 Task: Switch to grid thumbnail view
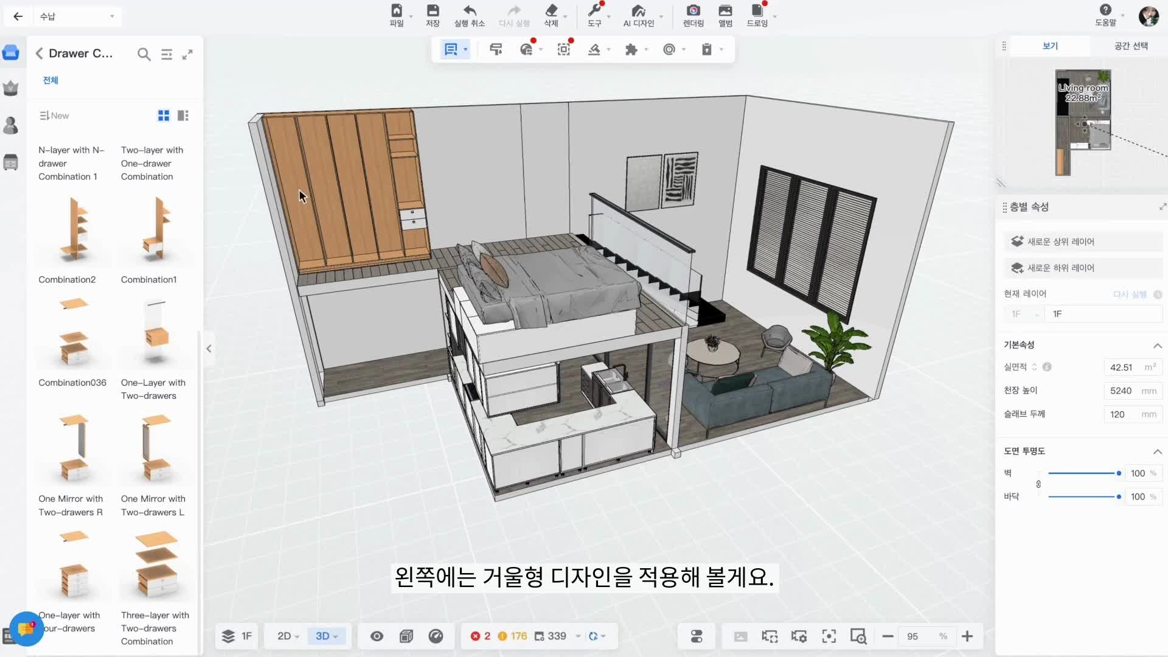164,116
